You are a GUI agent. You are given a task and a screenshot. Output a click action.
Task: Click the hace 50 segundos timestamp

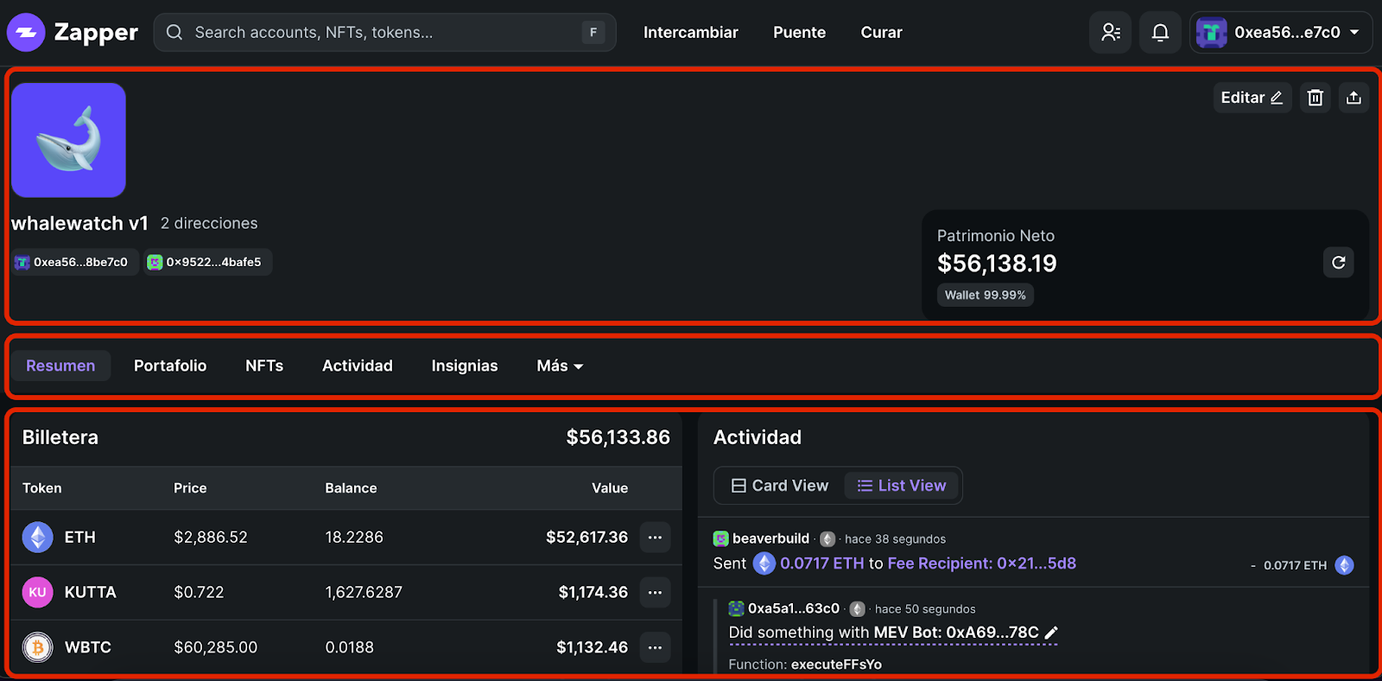925,609
